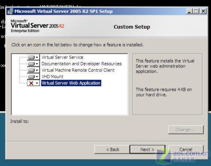
Task: Cancel the setup wizard
Action: [186, 150]
